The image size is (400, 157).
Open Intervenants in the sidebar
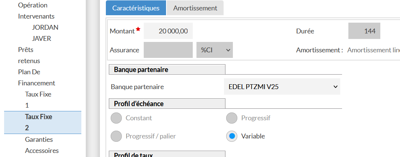point(36,16)
